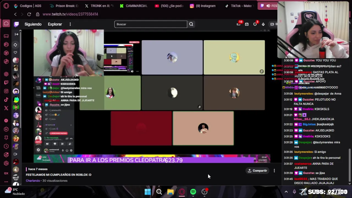Image resolution: width=352 pixels, height=198 pixels.
Task: Open video options three-dot menu beside Compartir
Action: [274, 171]
